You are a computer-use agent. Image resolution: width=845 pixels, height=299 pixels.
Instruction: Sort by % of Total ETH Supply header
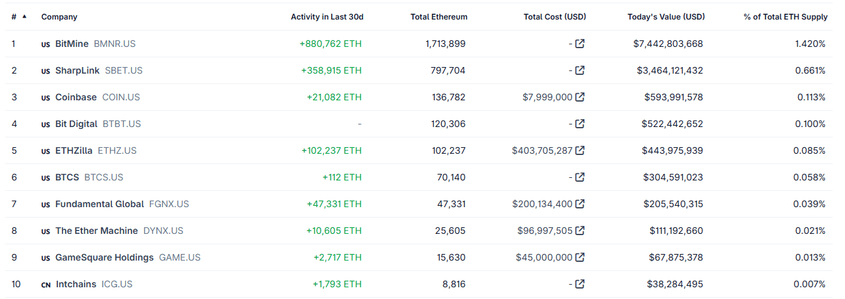click(x=785, y=17)
